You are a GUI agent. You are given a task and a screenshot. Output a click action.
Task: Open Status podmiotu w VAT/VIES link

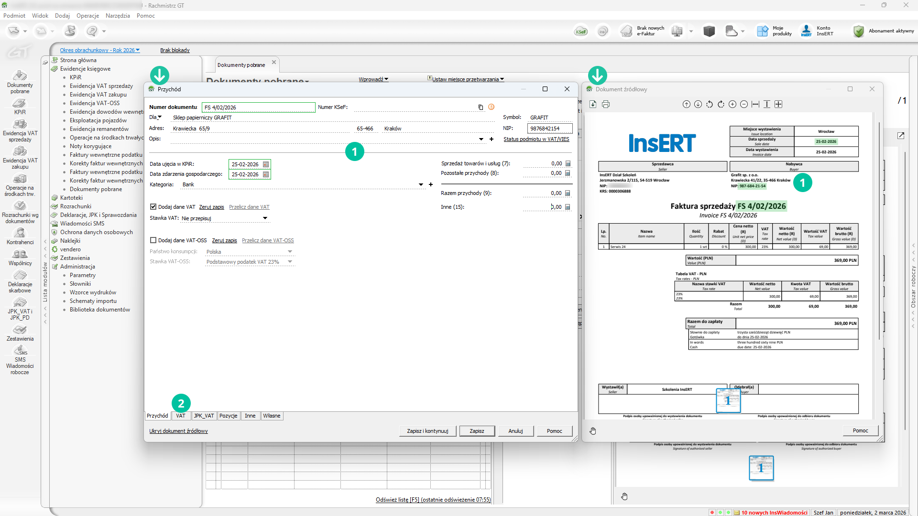tap(536, 139)
